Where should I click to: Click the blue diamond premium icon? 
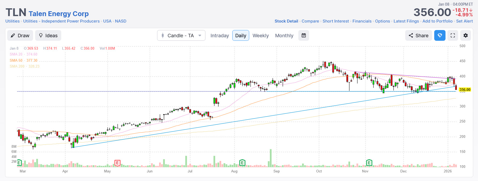point(440,35)
